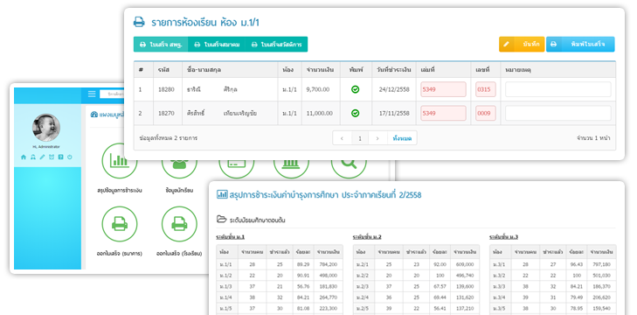Click the ทั้งหมด show-all link in pagination
637x315 pixels.
(402, 138)
